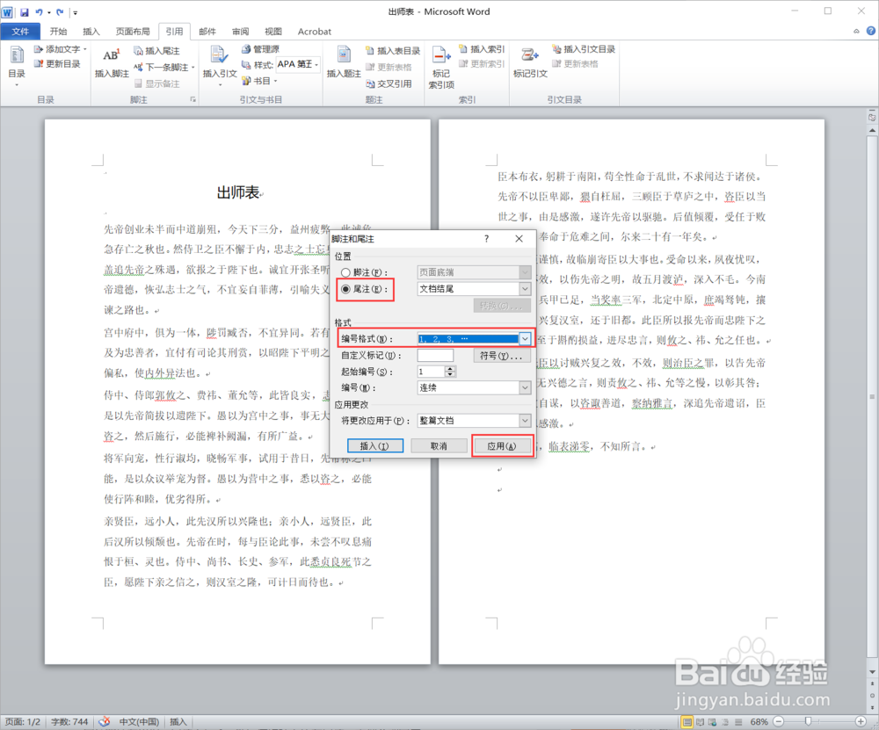Click the Apply (应用) button in dialog
The image size is (879, 730).
point(502,446)
